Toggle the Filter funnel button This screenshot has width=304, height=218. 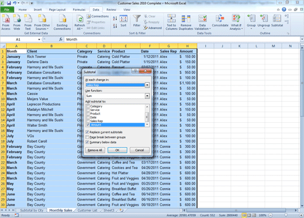pyautogui.click(x=137, y=21)
